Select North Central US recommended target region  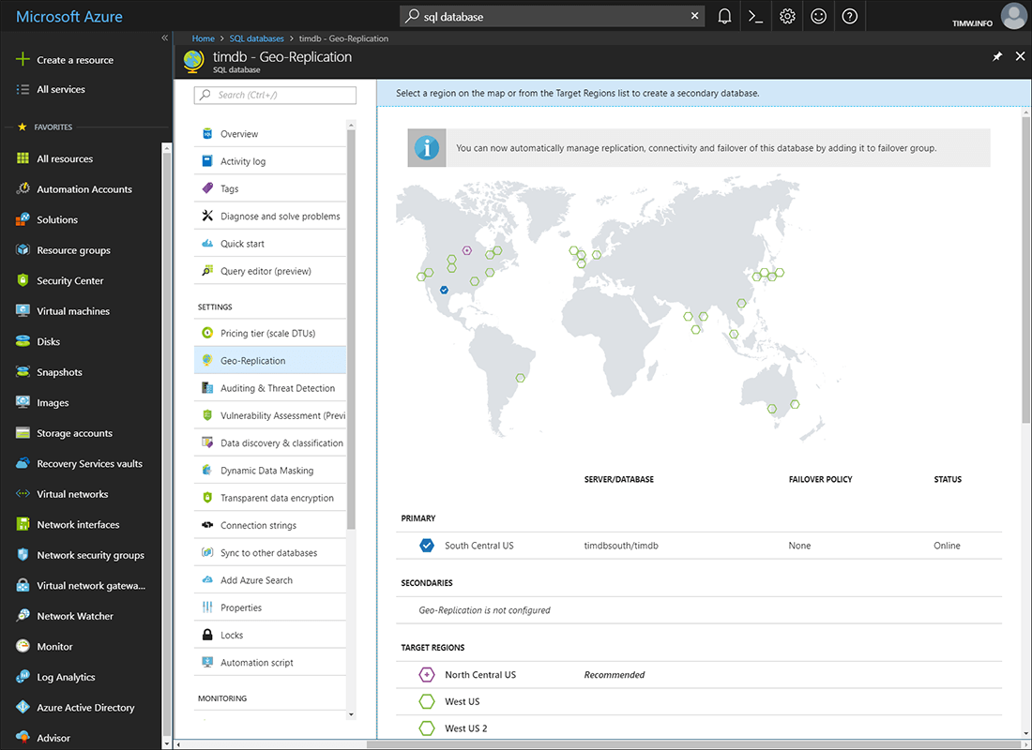480,675
